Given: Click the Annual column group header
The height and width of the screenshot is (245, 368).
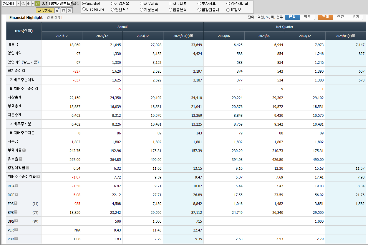Looking at the screenshot, I should pyautogui.click(x=122, y=27).
